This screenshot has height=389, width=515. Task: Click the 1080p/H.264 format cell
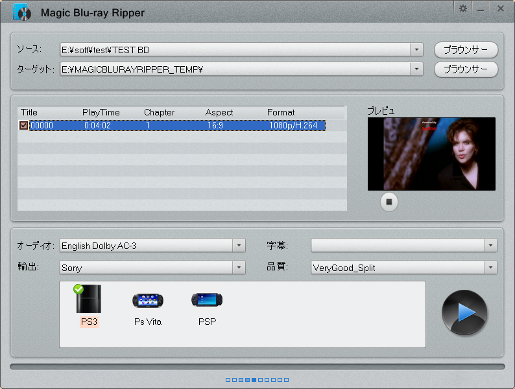(293, 125)
